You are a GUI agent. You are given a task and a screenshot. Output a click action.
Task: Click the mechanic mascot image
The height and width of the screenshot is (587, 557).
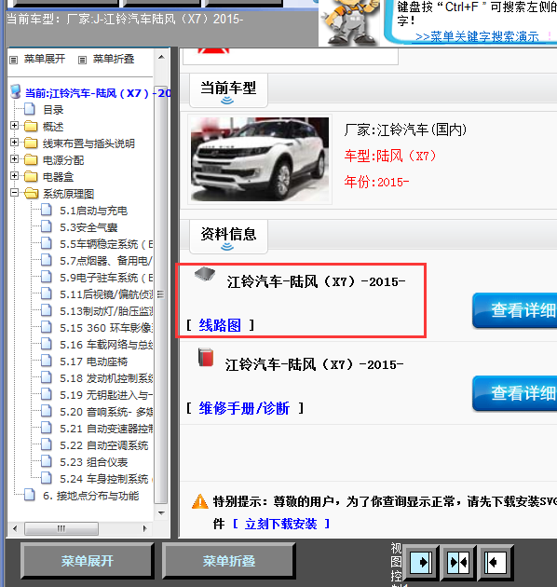pos(350,22)
